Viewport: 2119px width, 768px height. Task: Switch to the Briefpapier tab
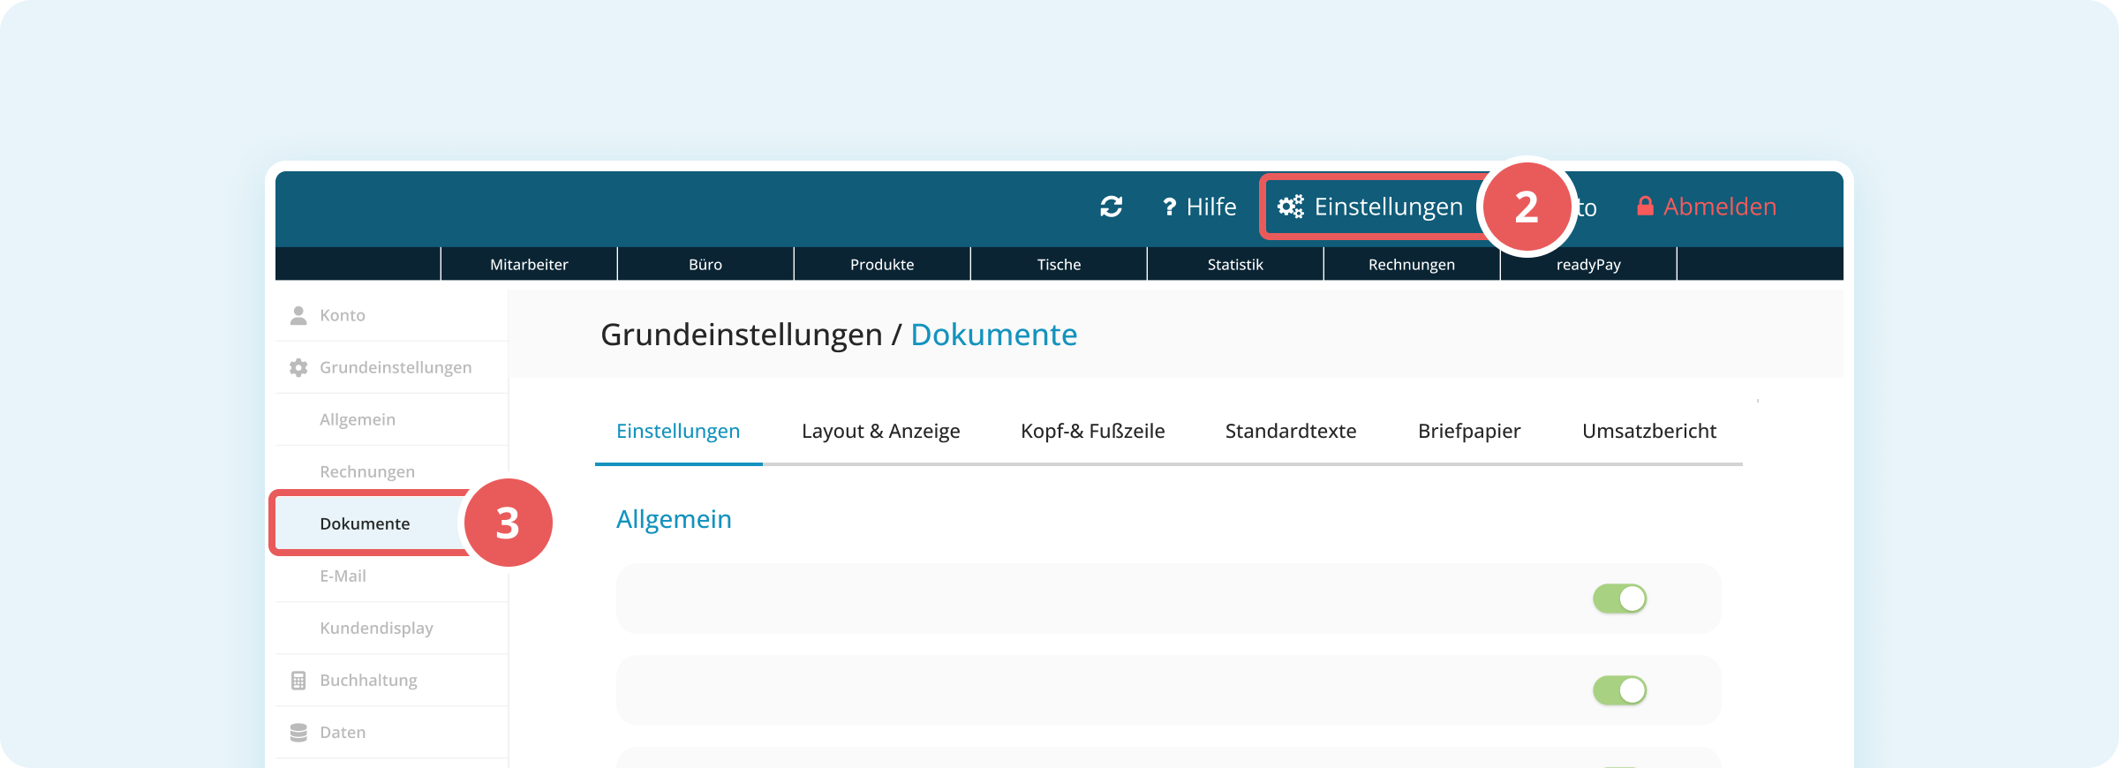coord(1469,431)
